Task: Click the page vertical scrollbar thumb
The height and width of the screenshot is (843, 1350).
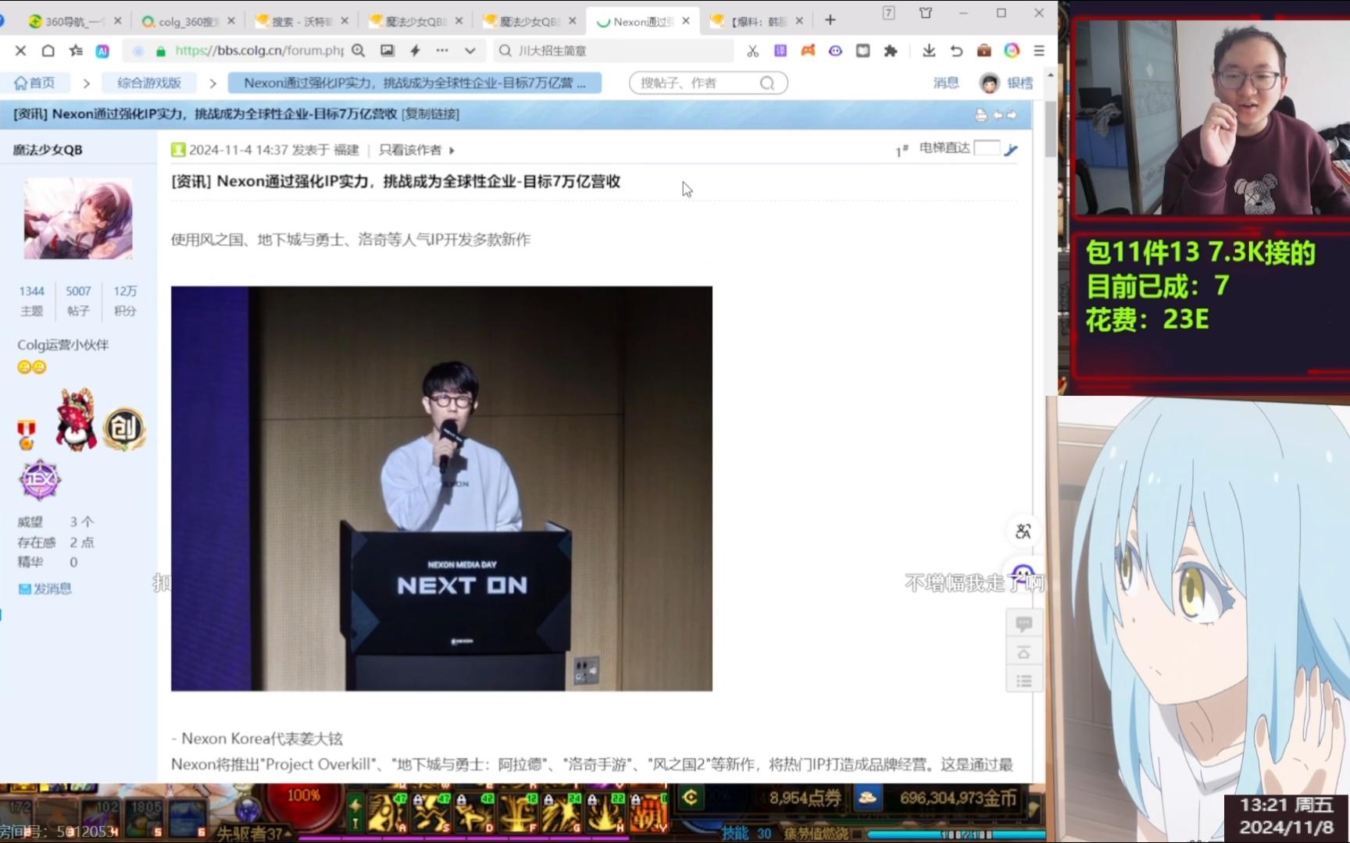Action: (x=1051, y=129)
